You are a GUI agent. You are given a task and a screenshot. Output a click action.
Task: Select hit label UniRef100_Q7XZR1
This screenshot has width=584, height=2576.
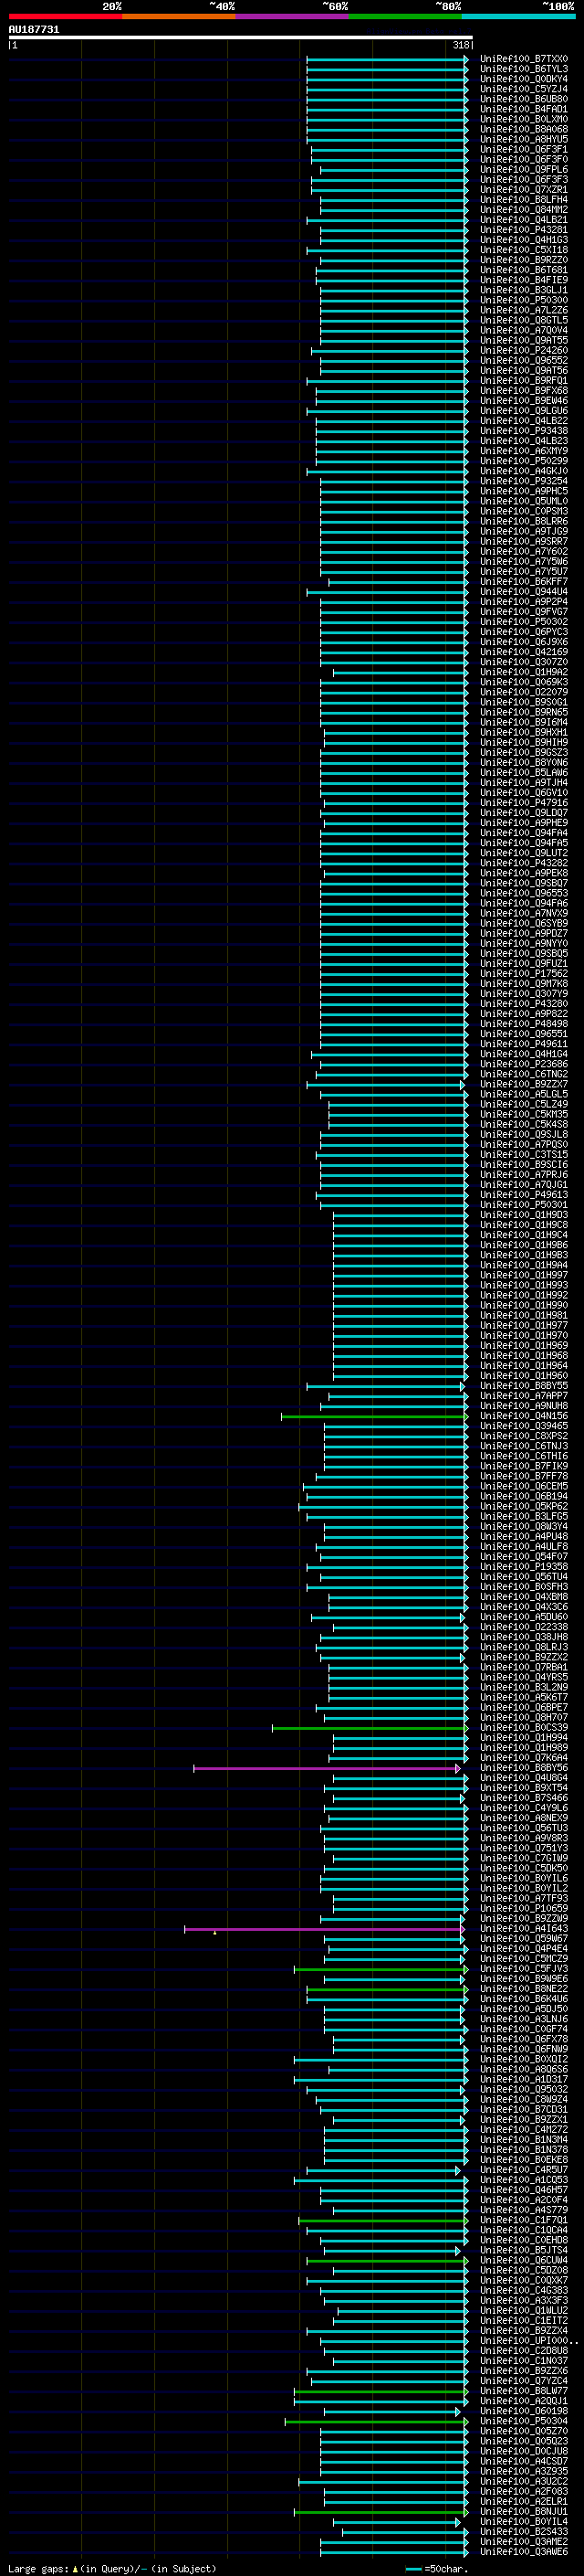[x=523, y=190]
